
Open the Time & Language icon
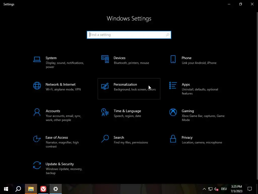[105, 112]
